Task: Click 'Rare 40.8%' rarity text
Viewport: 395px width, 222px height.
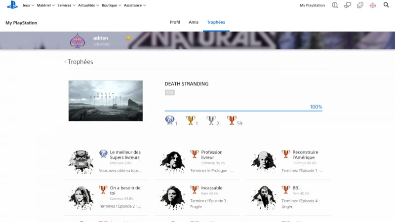Action: 209,193
